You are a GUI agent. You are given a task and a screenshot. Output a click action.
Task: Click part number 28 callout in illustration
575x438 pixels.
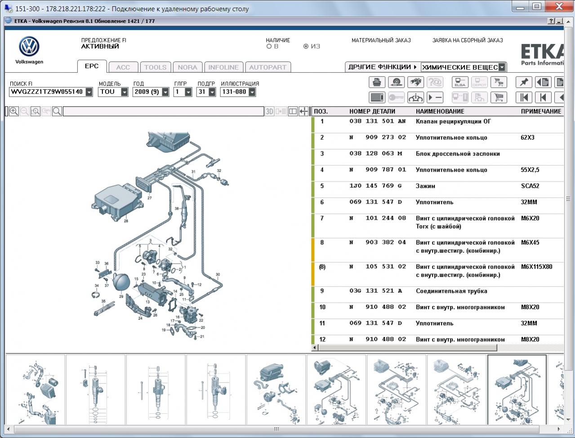click(x=126, y=221)
